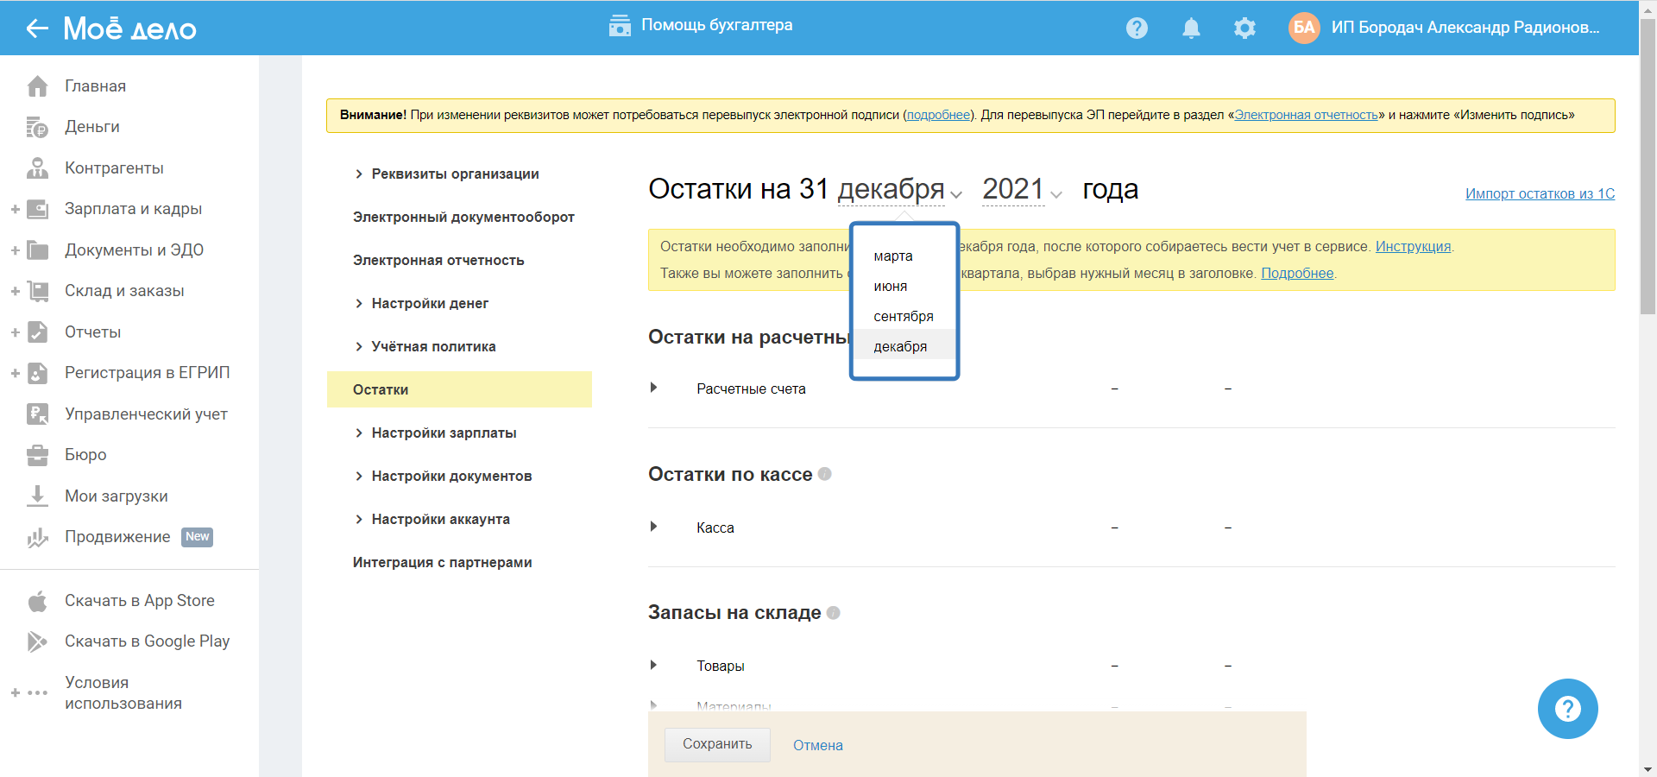
Task: Click info icon beside Запасы на складе
Action: [x=833, y=613]
